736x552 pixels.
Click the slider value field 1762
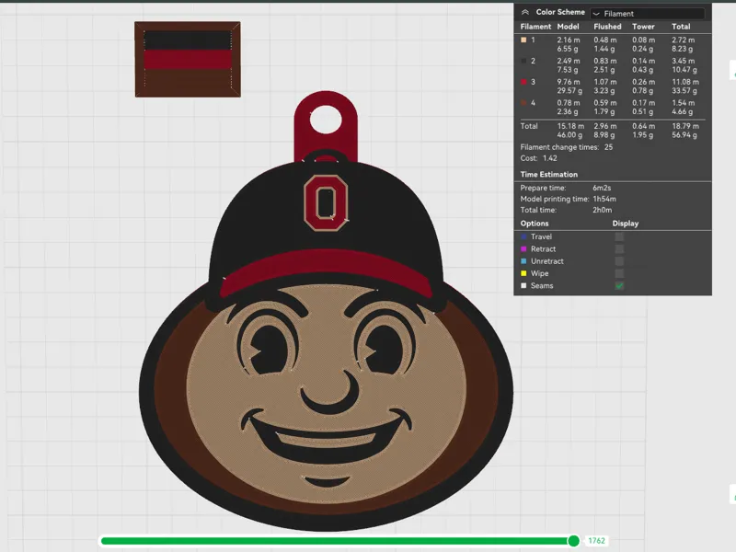596,541
